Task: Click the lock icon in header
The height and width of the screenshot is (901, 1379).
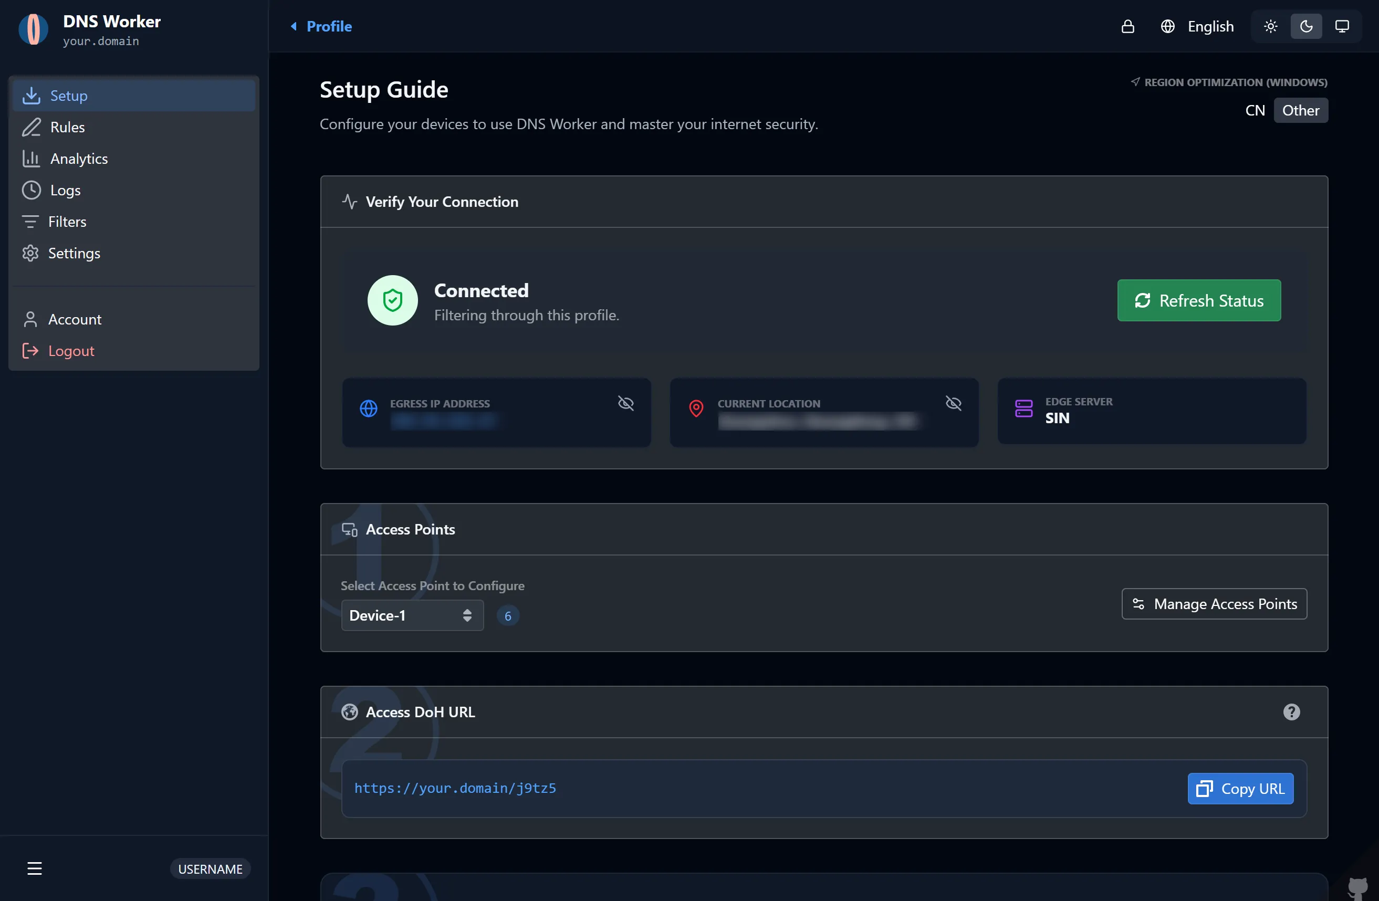Action: pos(1127,26)
